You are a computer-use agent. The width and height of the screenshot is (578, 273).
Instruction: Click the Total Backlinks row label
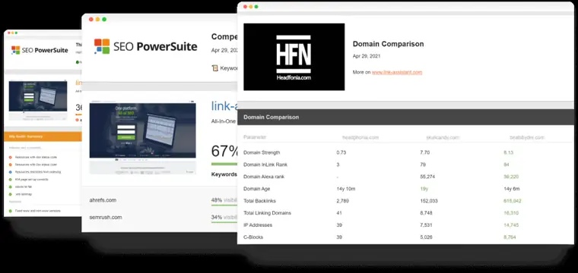(x=259, y=201)
